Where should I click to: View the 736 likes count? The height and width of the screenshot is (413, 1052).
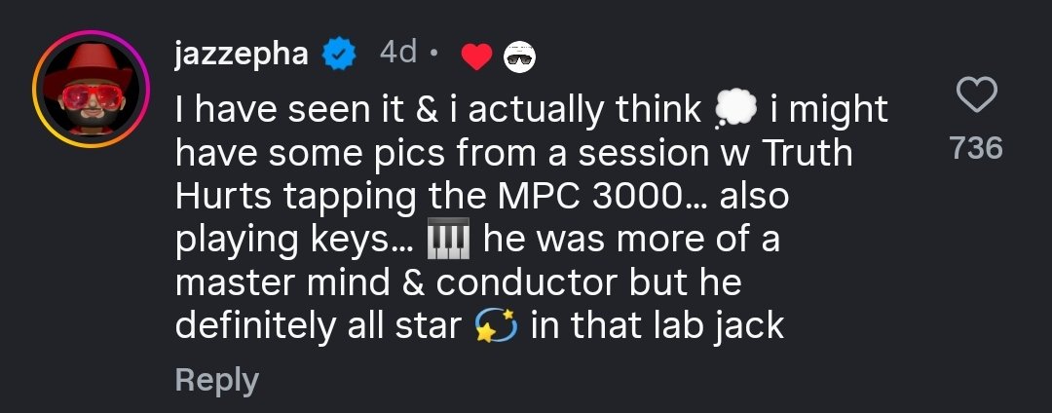[x=977, y=148]
